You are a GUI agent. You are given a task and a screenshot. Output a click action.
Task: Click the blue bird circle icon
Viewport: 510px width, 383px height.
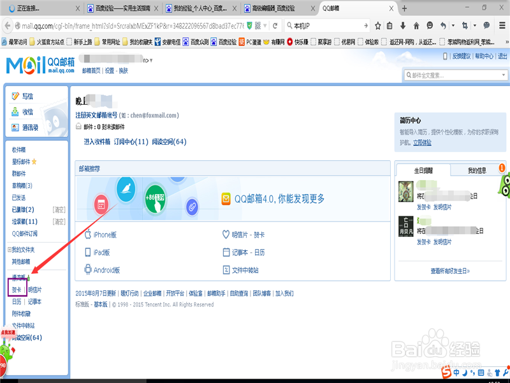(x=126, y=189)
